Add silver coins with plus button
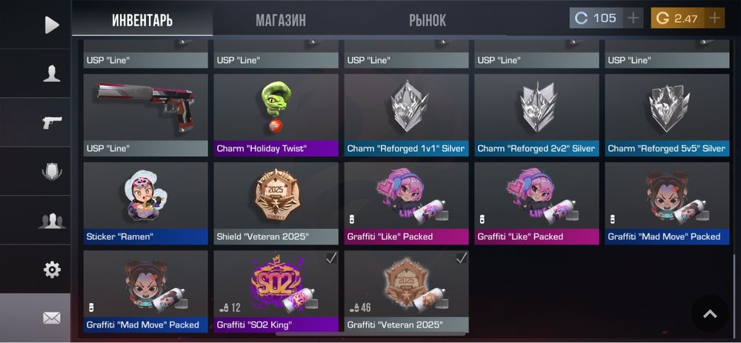741x343 pixels. pos(633,19)
